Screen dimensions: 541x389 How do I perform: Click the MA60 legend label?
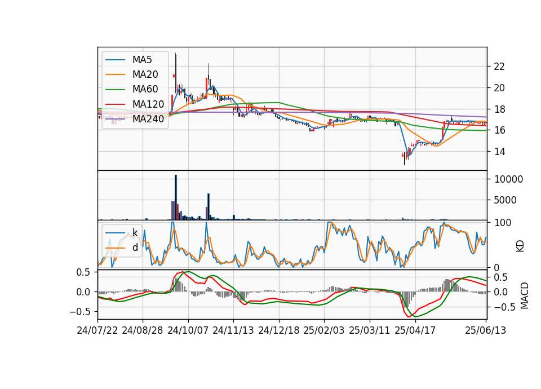coord(145,90)
